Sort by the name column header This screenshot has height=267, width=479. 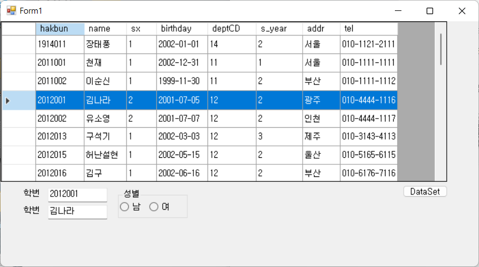pyautogui.click(x=105, y=29)
